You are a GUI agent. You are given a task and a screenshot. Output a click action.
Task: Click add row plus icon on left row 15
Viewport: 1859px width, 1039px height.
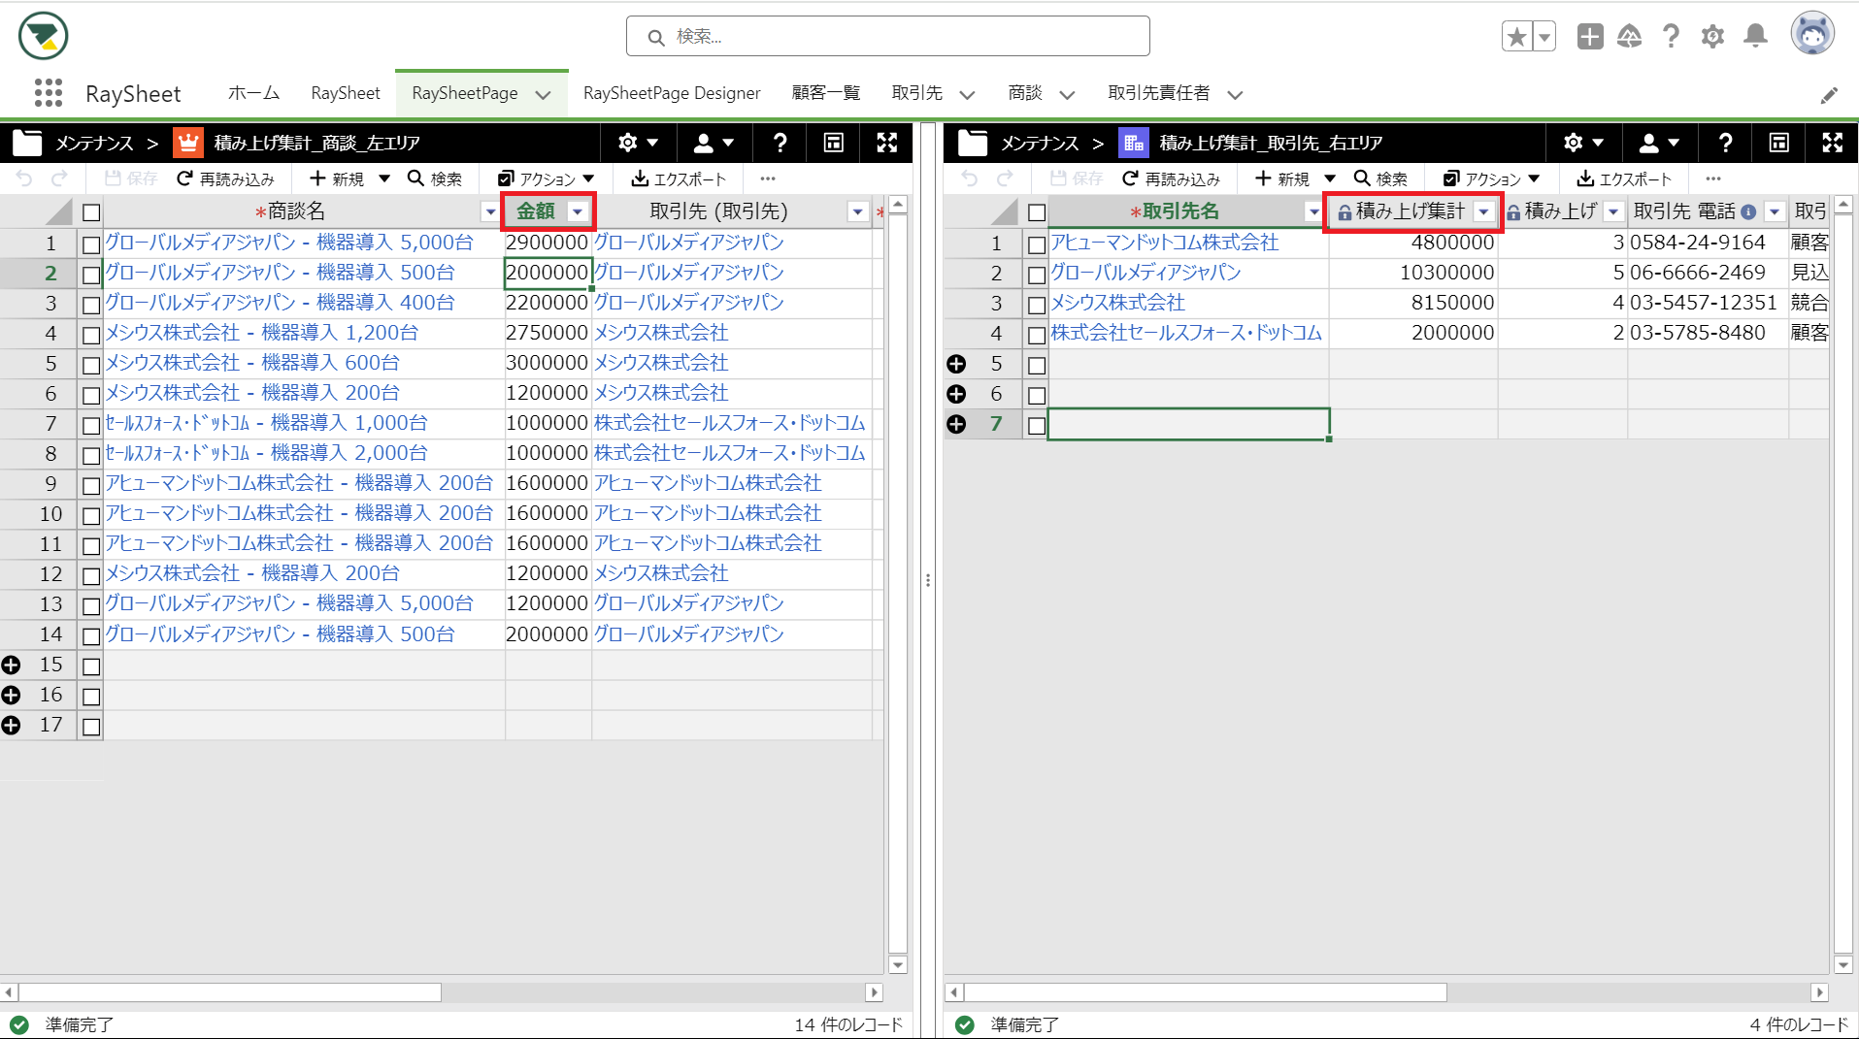11,666
